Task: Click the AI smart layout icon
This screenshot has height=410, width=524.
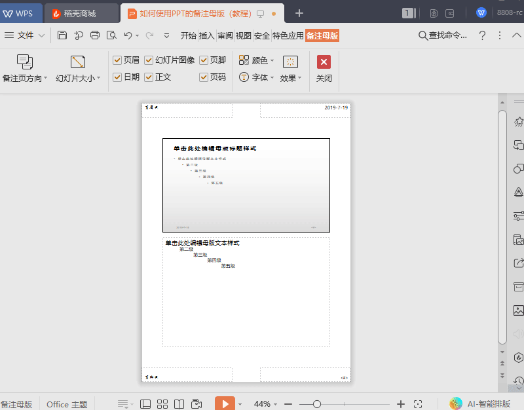Action: pyautogui.click(x=456, y=403)
